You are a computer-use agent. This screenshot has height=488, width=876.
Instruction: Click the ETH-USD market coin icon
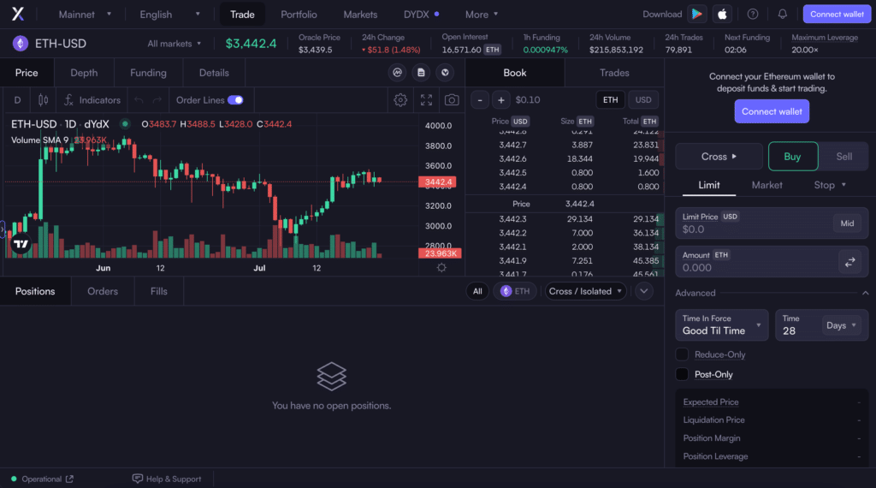tap(21, 43)
